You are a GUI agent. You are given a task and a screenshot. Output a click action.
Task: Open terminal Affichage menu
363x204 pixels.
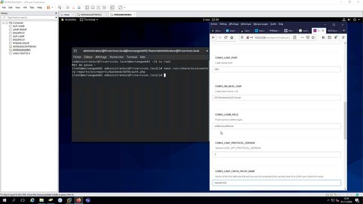[101, 57]
